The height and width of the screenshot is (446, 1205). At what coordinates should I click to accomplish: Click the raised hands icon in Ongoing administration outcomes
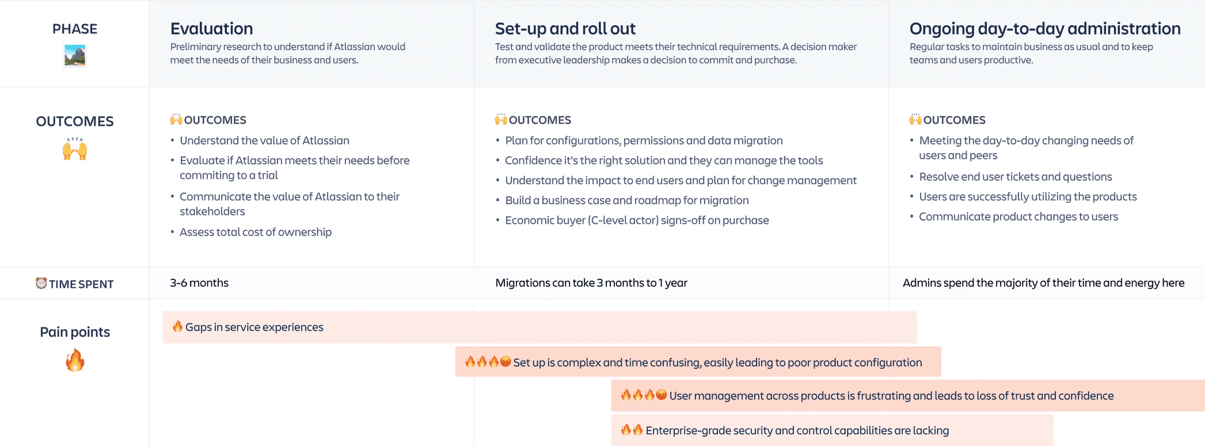915,120
